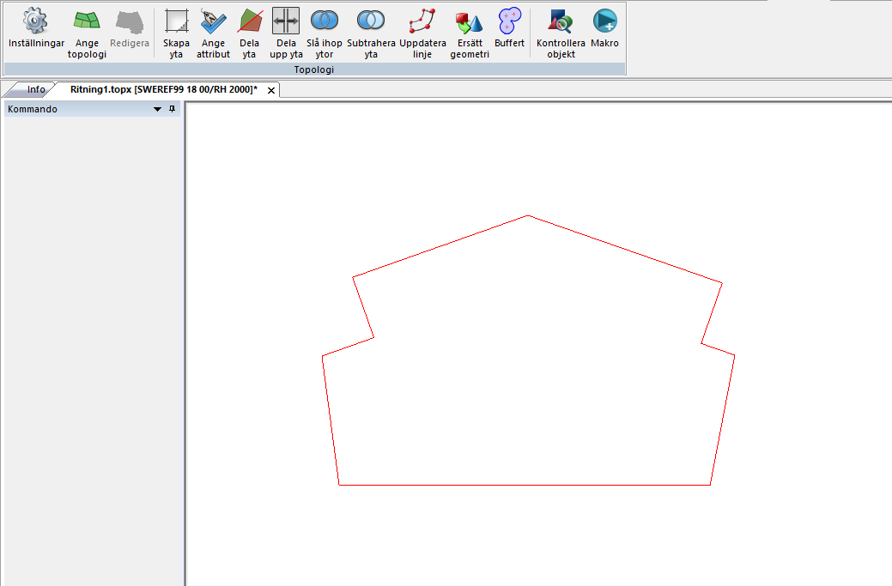The height and width of the screenshot is (586, 892).
Task: Activate the Dela upp yta tool
Action: 286,33
